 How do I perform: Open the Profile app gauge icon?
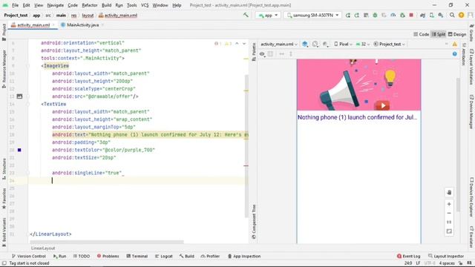[393, 15]
